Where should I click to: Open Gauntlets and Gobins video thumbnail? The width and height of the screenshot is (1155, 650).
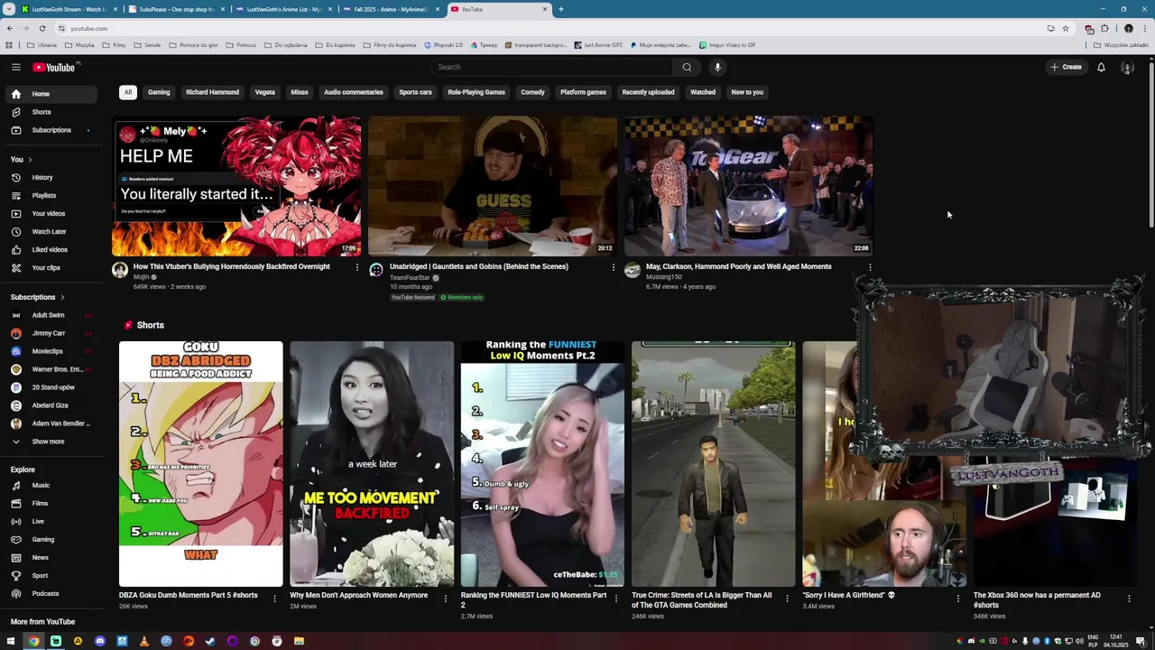(x=493, y=186)
